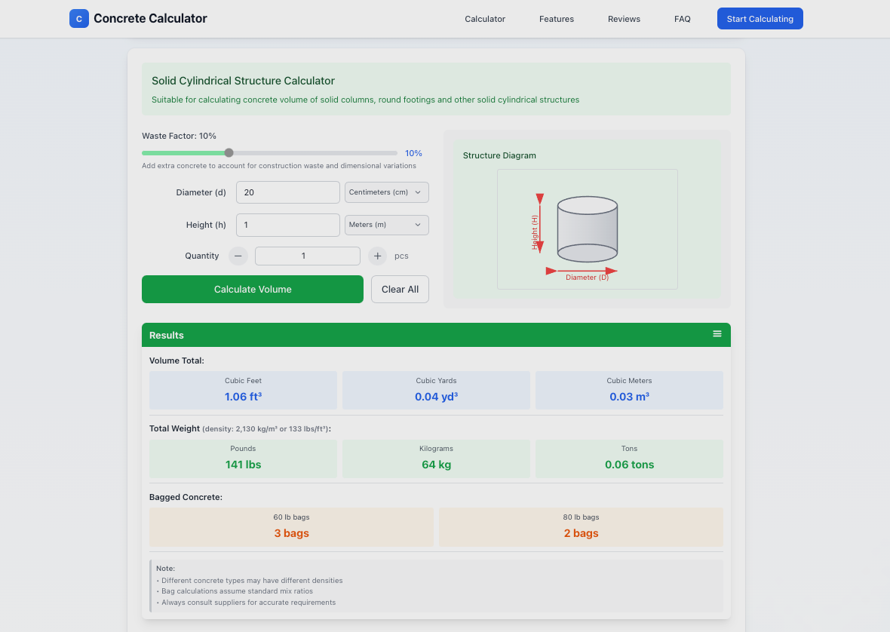Navigate to the Features section
The height and width of the screenshot is (632, 890).
coord(557,19)
